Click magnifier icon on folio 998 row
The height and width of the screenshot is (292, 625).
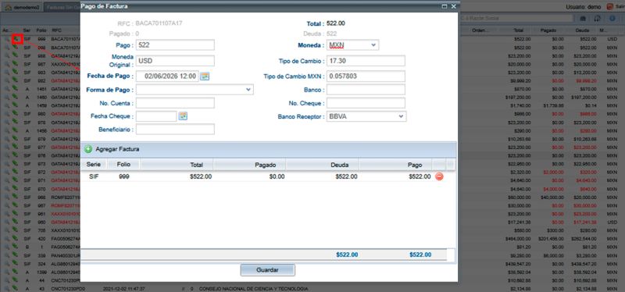7,47
